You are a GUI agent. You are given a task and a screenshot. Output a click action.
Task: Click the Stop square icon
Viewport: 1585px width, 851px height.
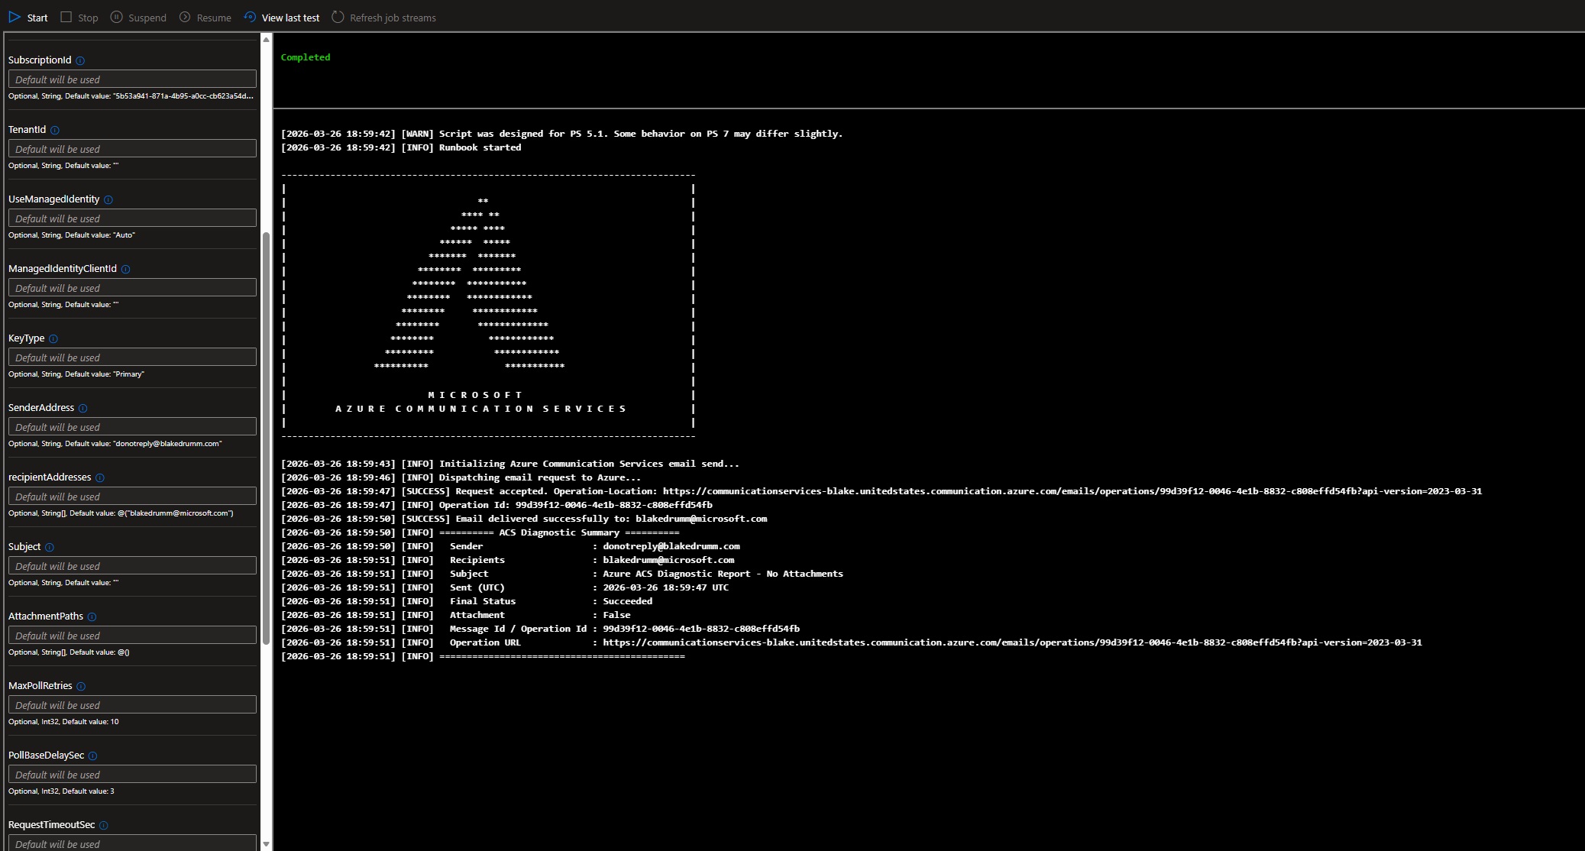click(66, 17)
